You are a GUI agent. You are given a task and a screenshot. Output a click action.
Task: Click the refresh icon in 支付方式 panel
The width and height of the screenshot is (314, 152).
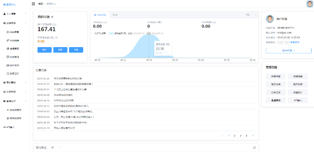click(254, 147)
